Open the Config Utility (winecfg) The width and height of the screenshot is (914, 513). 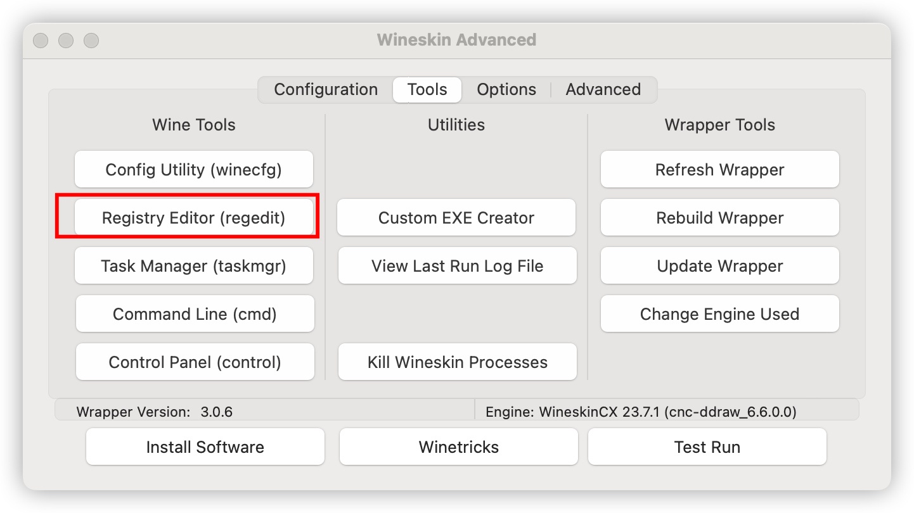pyautogui.click(x=194, y=169)
